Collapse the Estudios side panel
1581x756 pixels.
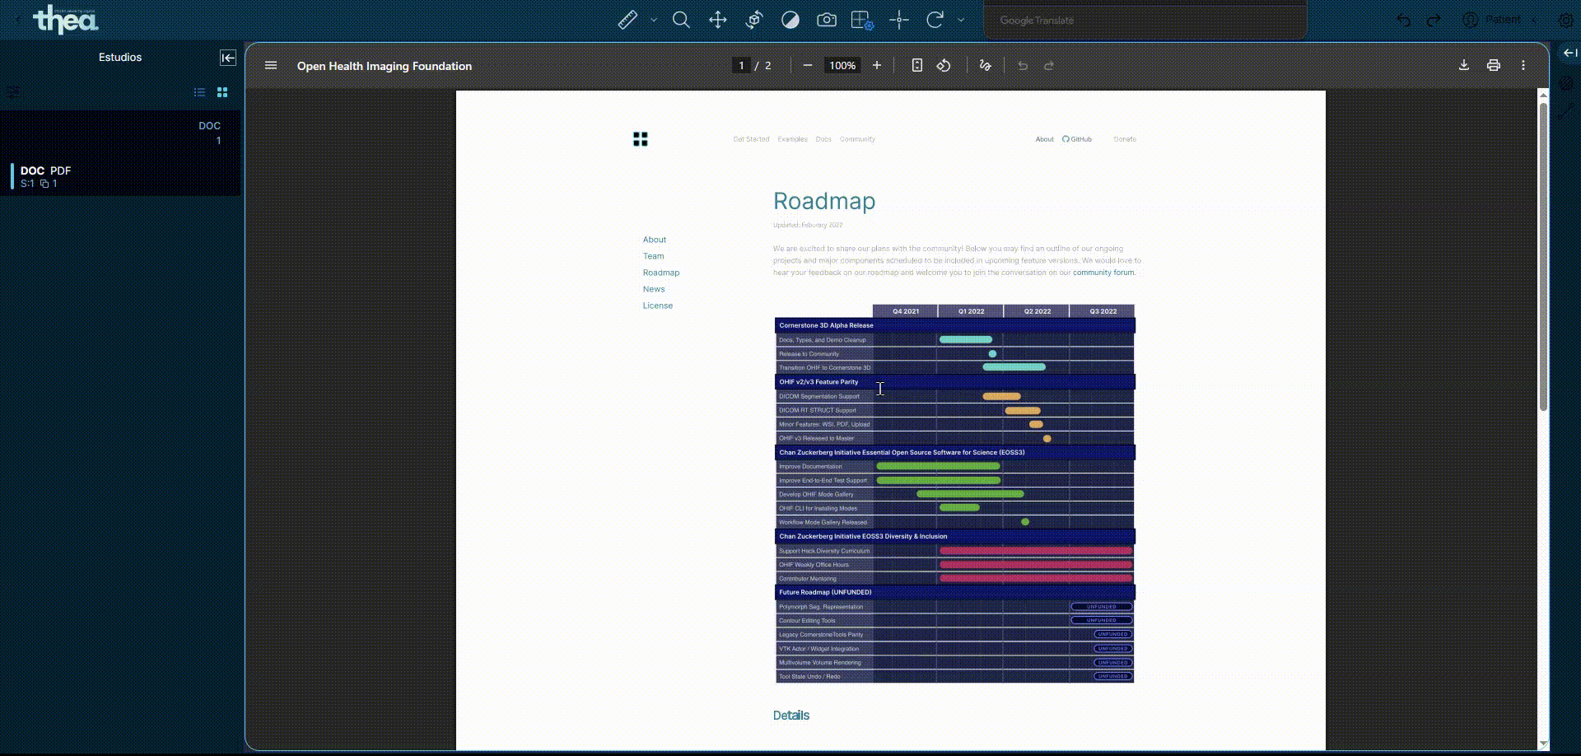pos(228,58)
